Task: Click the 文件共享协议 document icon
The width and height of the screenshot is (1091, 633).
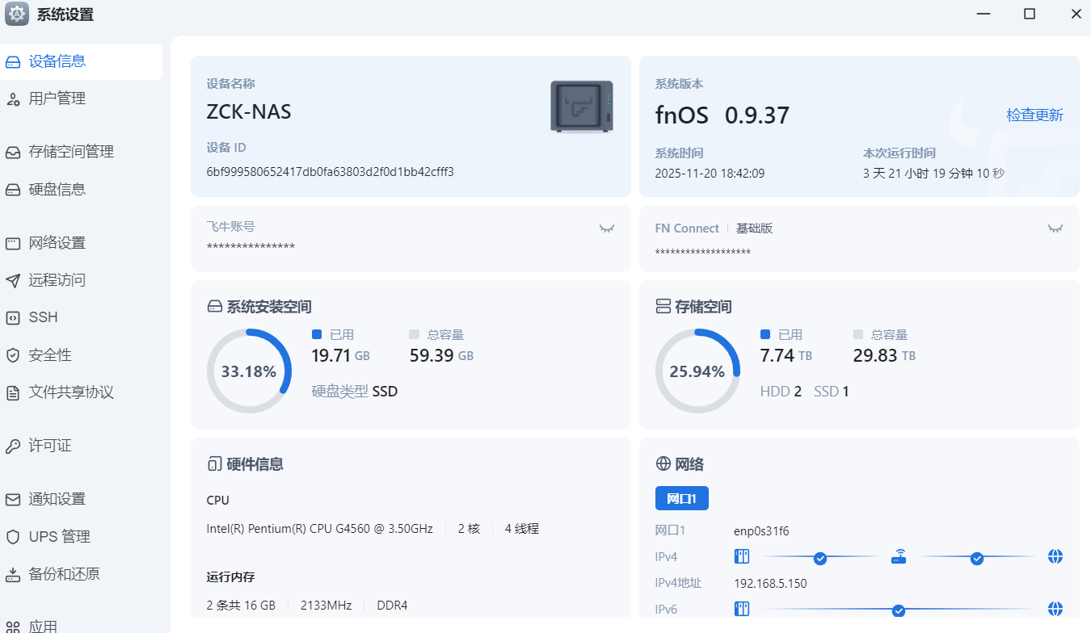Action: (x=13, y=393)
